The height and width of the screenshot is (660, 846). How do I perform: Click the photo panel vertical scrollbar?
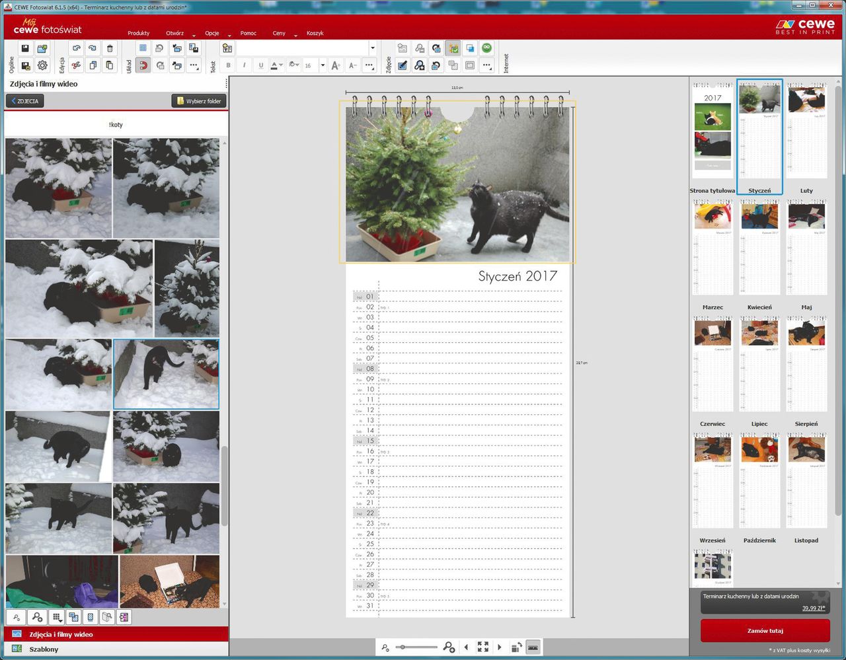[225, 486]
